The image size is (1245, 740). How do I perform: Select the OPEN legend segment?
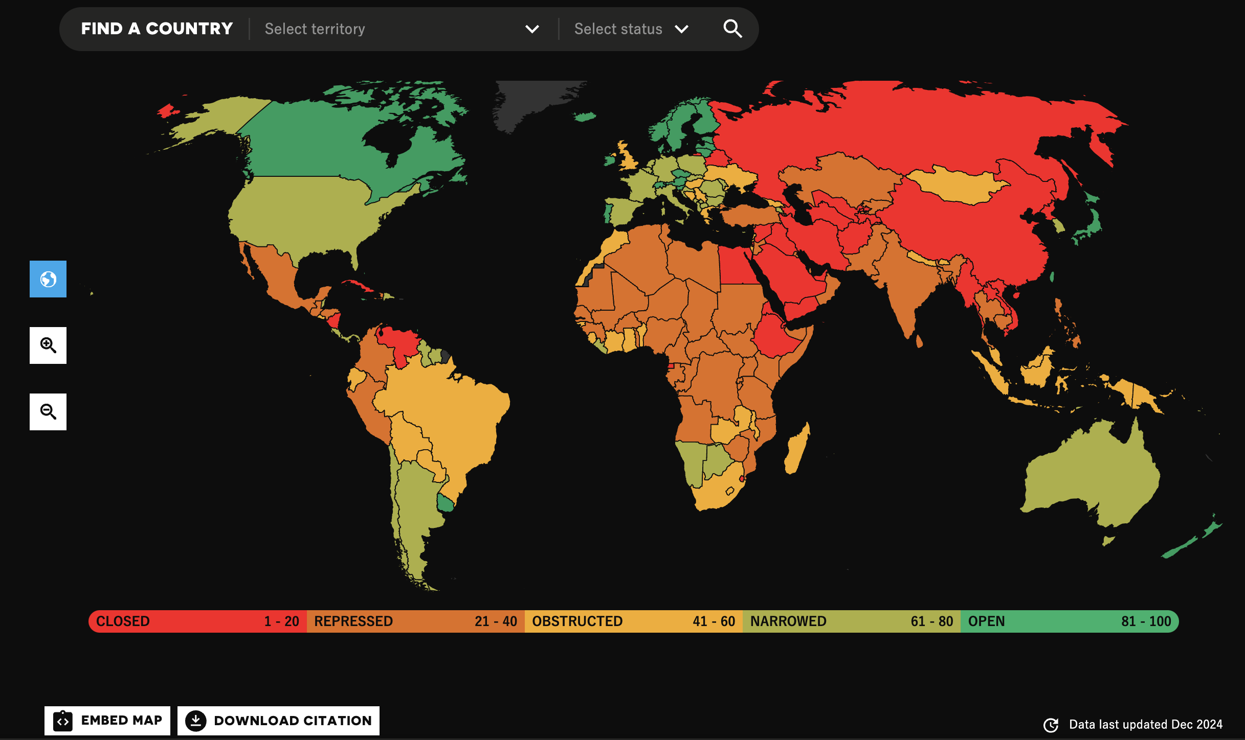click(1069, 621)
